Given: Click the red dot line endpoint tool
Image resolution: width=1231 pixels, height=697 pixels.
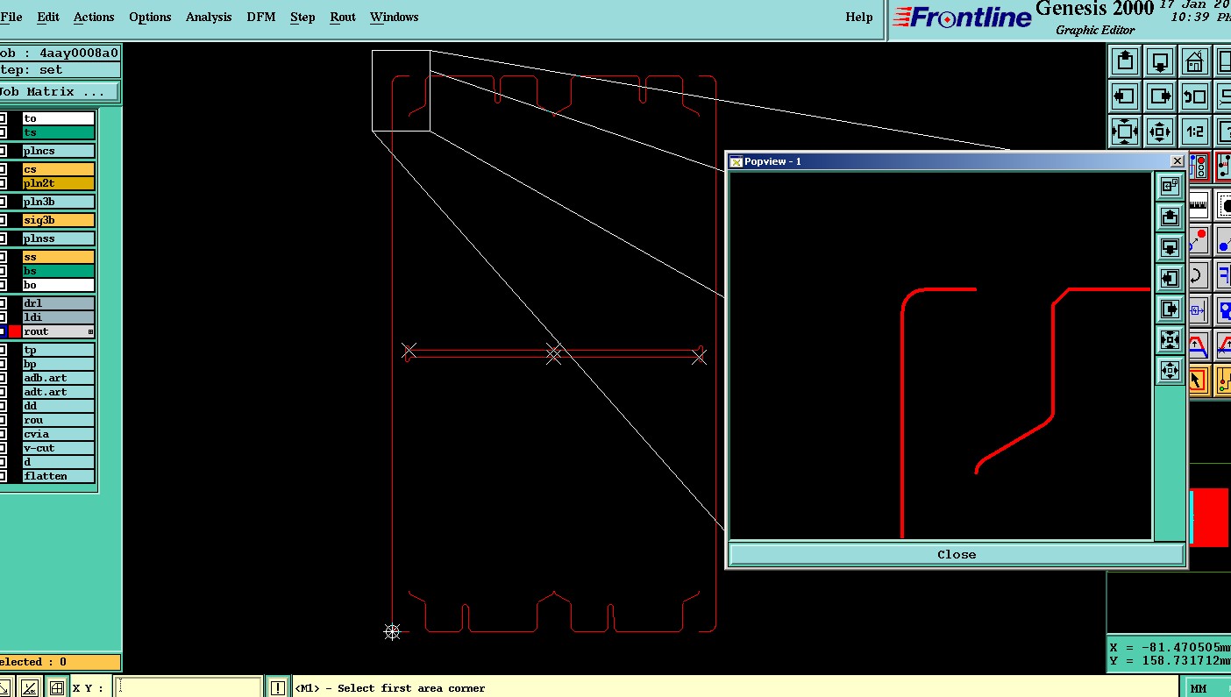Looking at the screenshot, I should click(x=1199, y=240).
